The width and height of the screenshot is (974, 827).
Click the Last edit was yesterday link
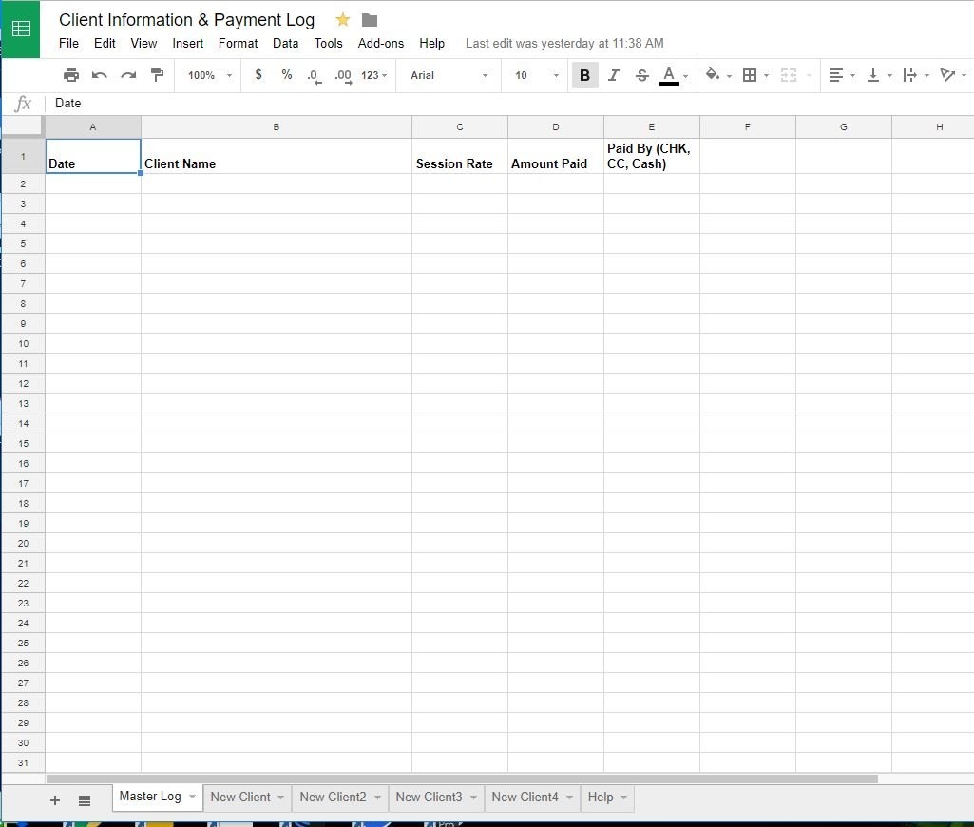pyautogui.click(x=564, y=43)
